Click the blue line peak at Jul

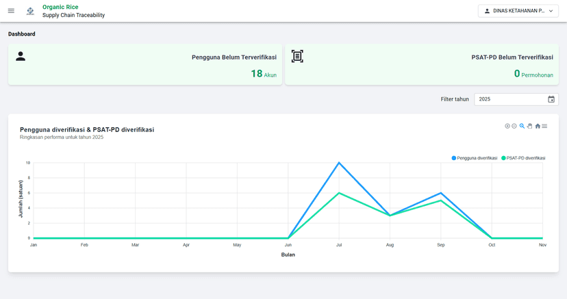click(339, 163)
